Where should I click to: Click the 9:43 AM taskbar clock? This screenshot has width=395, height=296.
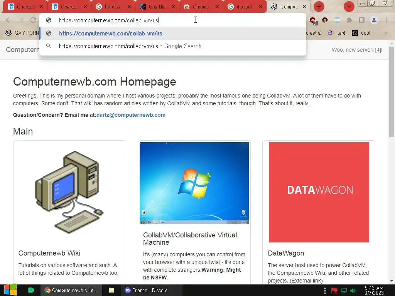374,291
